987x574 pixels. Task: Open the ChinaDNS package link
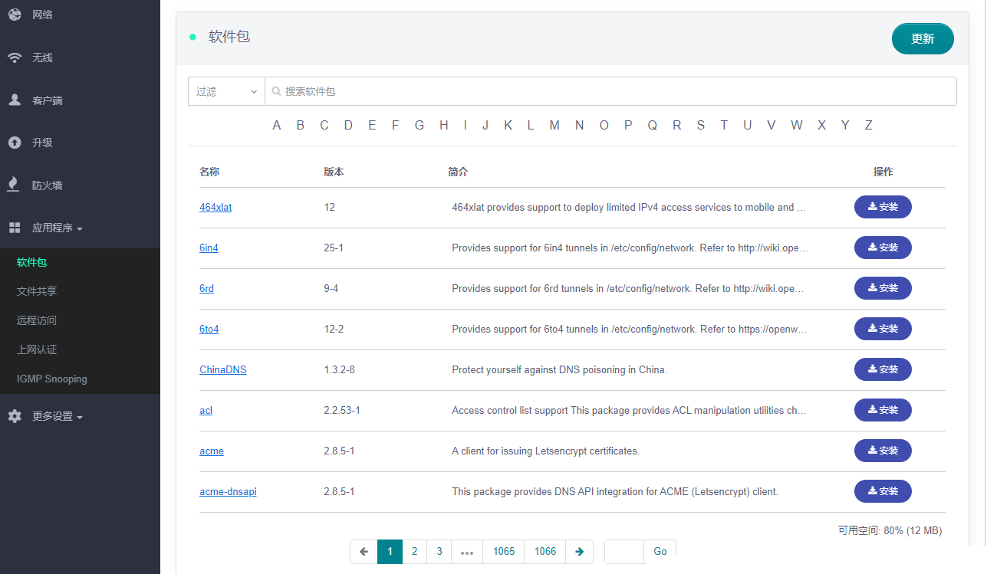pos(223,369)
